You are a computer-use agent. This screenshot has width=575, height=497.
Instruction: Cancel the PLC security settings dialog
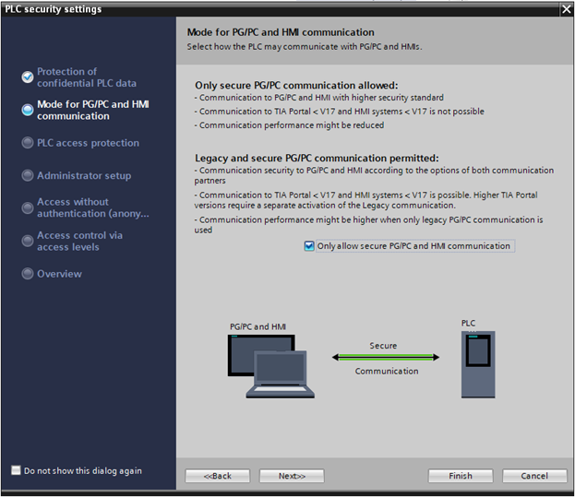[x=534, y=476]
